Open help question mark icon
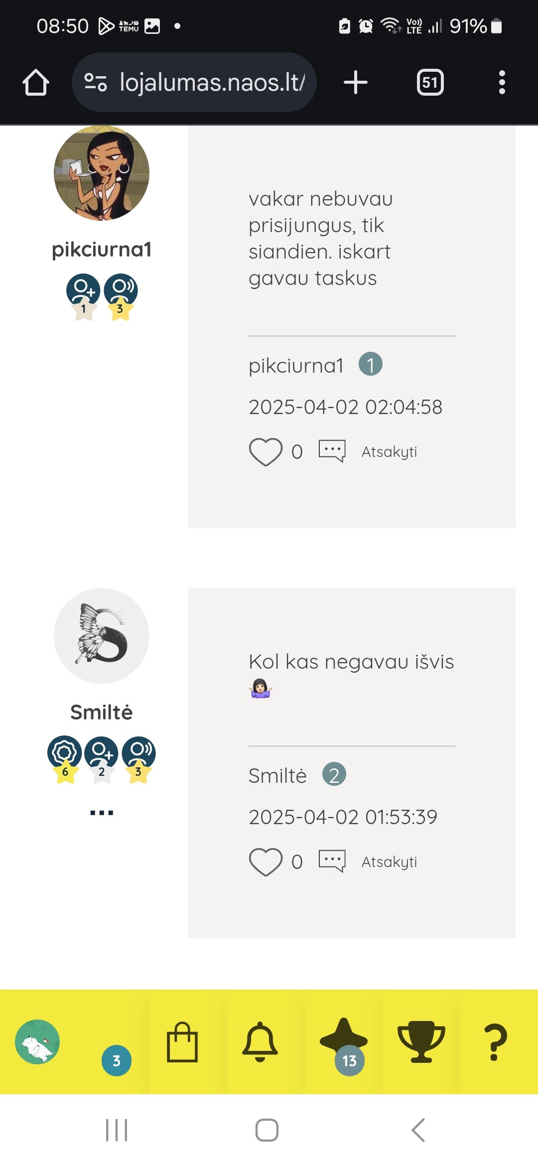Image resolution: width=538 pixels, height=1166 pixels. pos(495,1042)
